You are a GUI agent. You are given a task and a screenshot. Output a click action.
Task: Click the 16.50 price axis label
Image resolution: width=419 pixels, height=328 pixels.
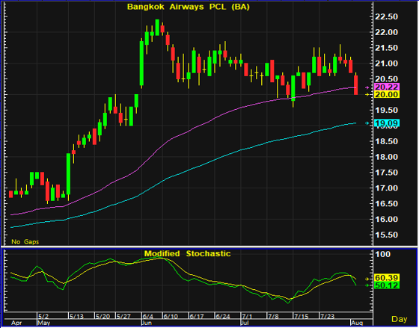point(386,204)
